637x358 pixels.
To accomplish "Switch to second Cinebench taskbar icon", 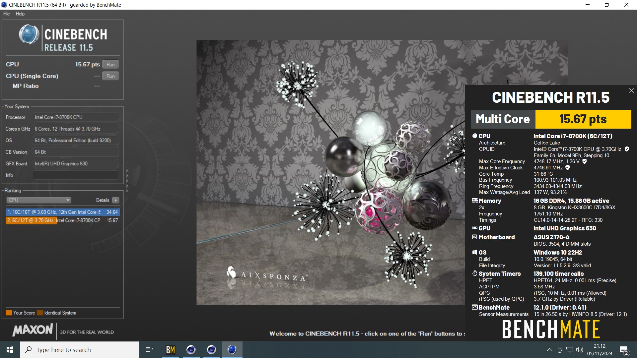I will pos(211,350).
